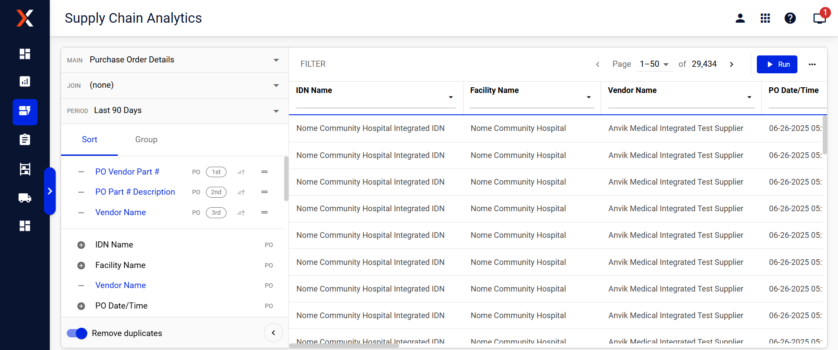Add IDN Name field with plus icon

point(81,245)
